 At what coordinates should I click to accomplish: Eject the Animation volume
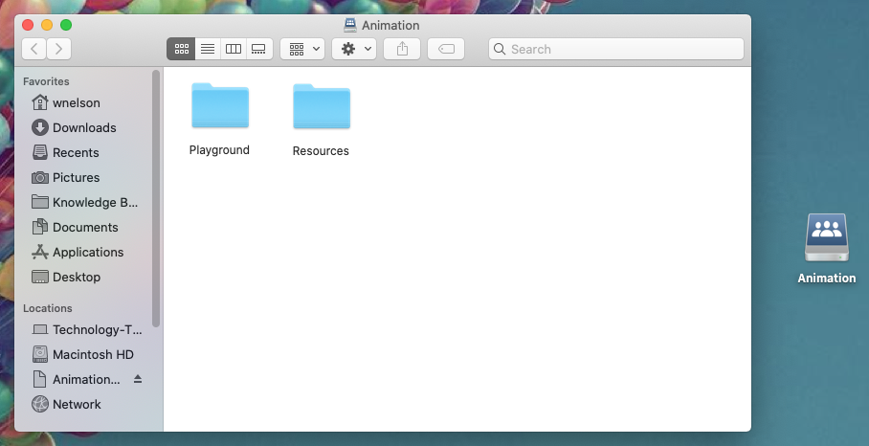click(138, 379)
